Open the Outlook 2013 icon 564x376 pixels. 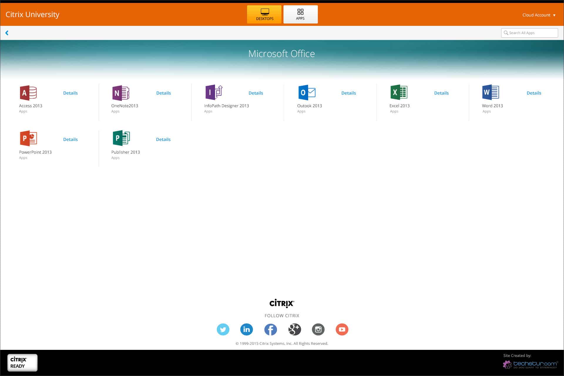307,93
